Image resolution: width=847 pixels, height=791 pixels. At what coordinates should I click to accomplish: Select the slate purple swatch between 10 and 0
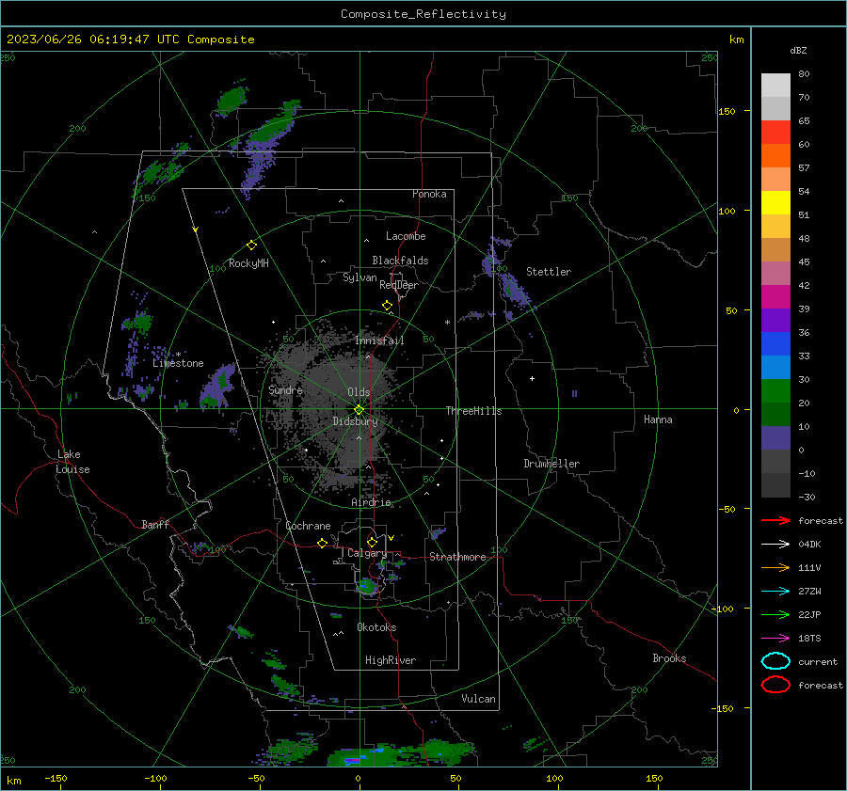pos(775,438)
